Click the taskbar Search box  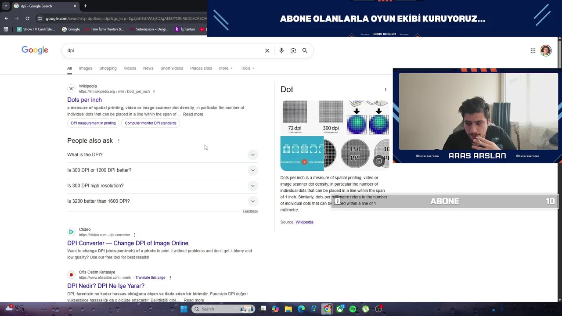click(x=224, y=309)
